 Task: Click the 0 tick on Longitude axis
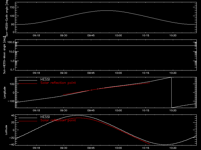(x=14, y=92)
